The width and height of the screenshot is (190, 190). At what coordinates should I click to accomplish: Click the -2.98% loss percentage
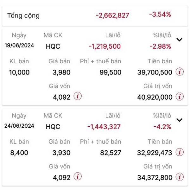[x=160, y=47]
